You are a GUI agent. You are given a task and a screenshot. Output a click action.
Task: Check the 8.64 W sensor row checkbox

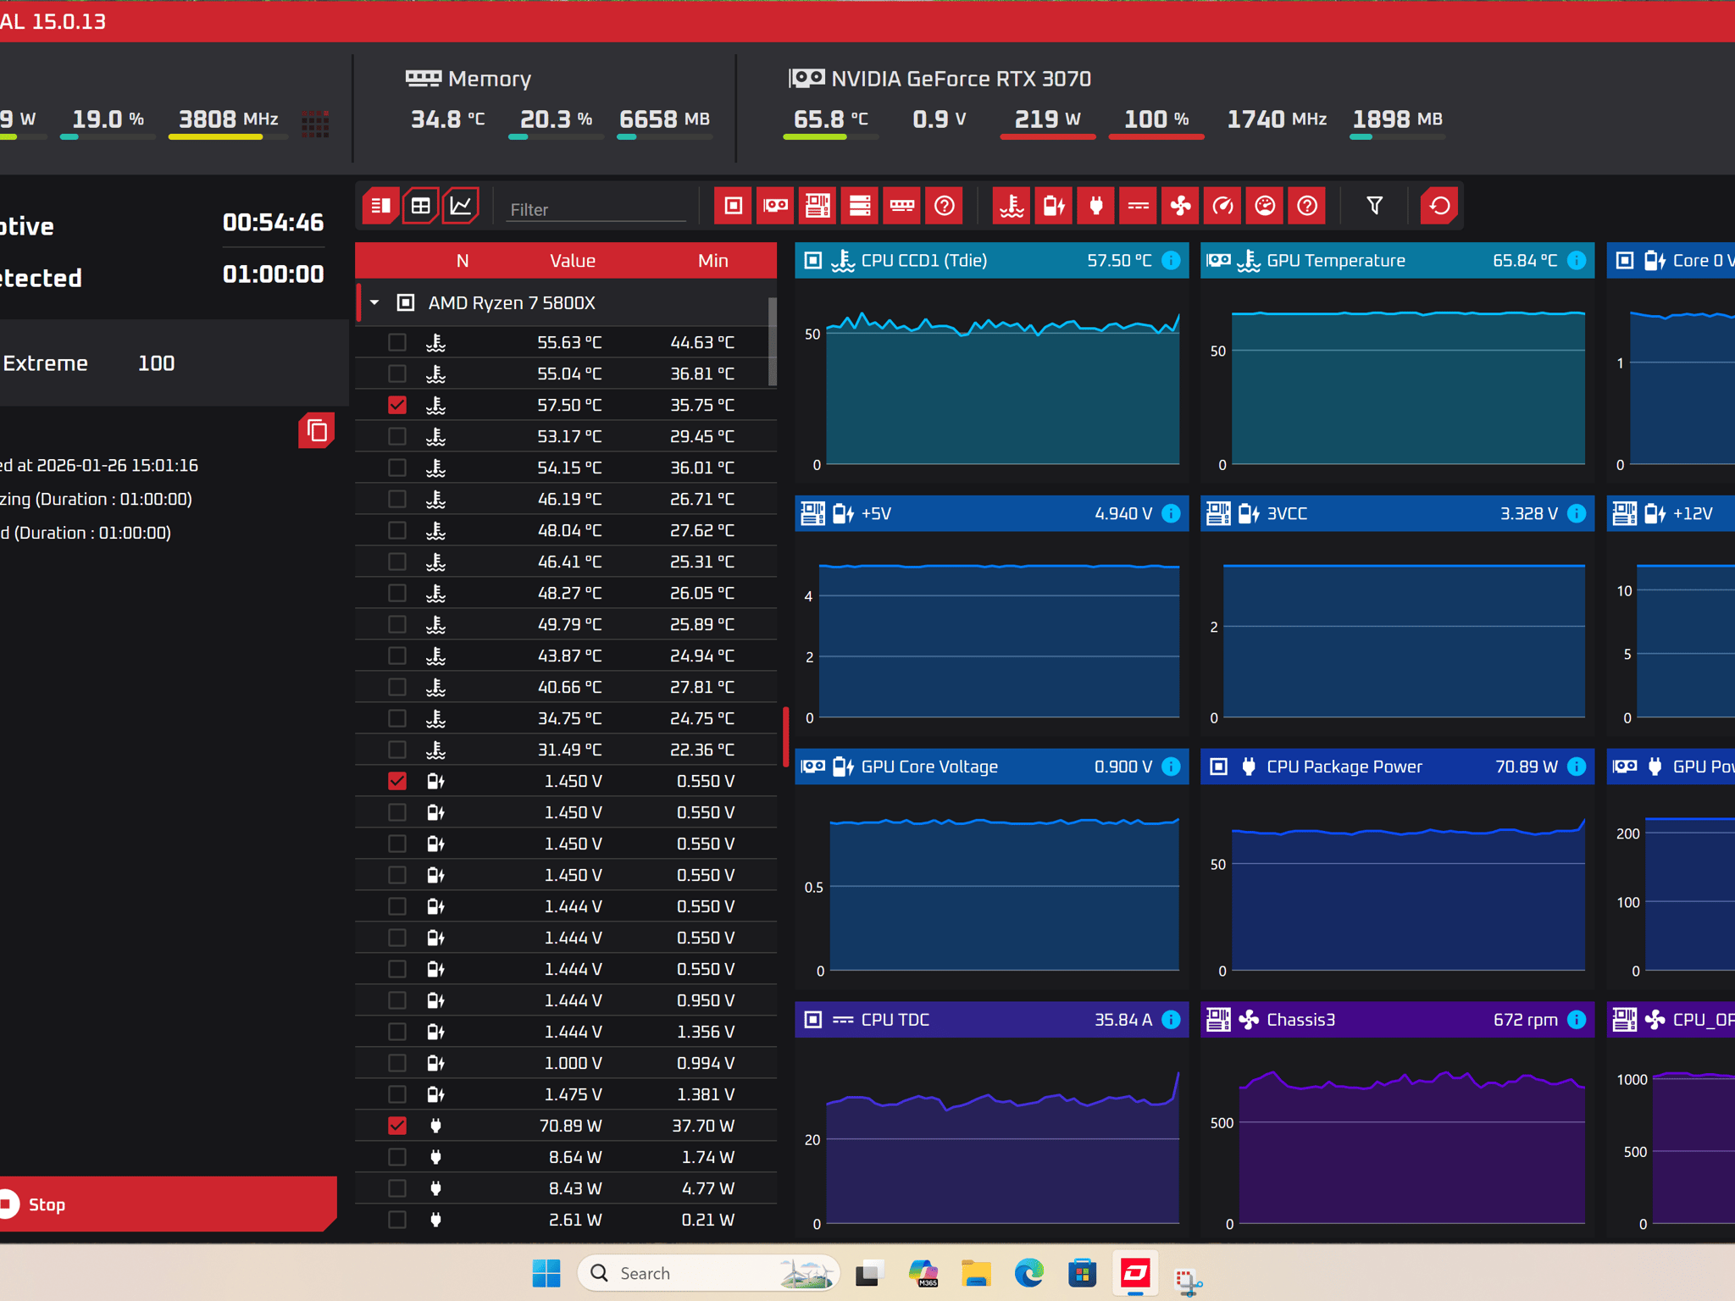tap(397, 1157)
